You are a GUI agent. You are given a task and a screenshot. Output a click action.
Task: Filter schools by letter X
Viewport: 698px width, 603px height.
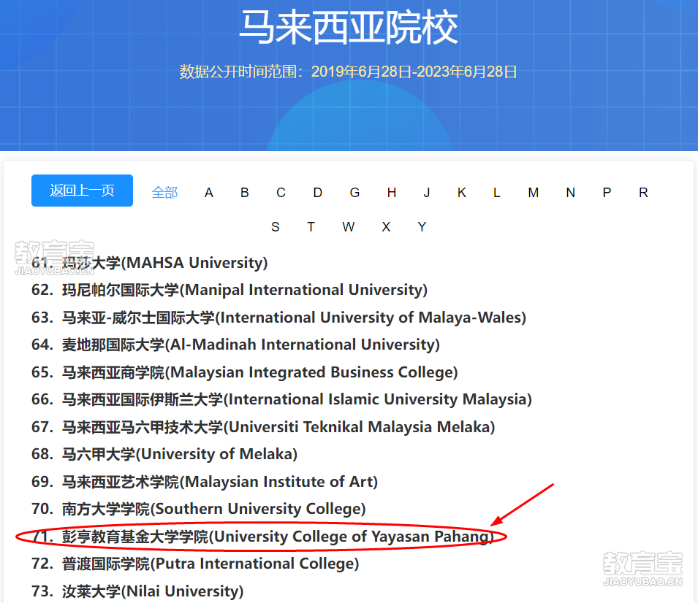[x=386, y=227]
